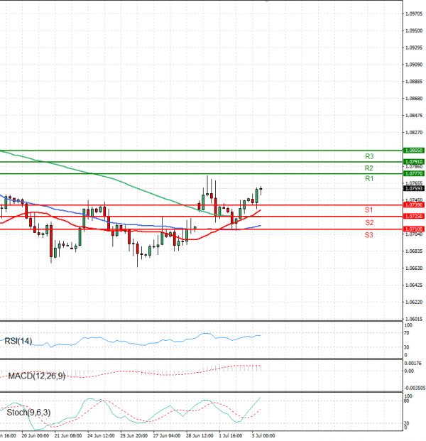Click the latest candlestick on the chart
The width and height of the screenshot is (426, 441).
(x=261, y=190)
